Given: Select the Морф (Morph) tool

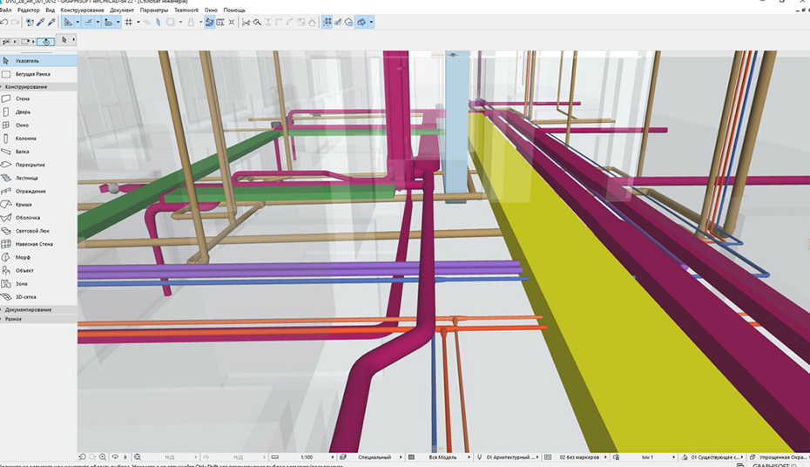Looking at the screenshot, I should [24, 257].
